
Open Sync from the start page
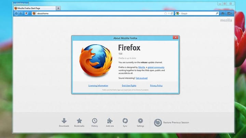click(125, 123)
